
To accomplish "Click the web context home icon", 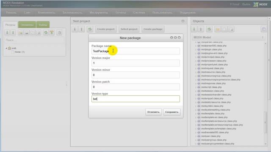I will point(9,48).
